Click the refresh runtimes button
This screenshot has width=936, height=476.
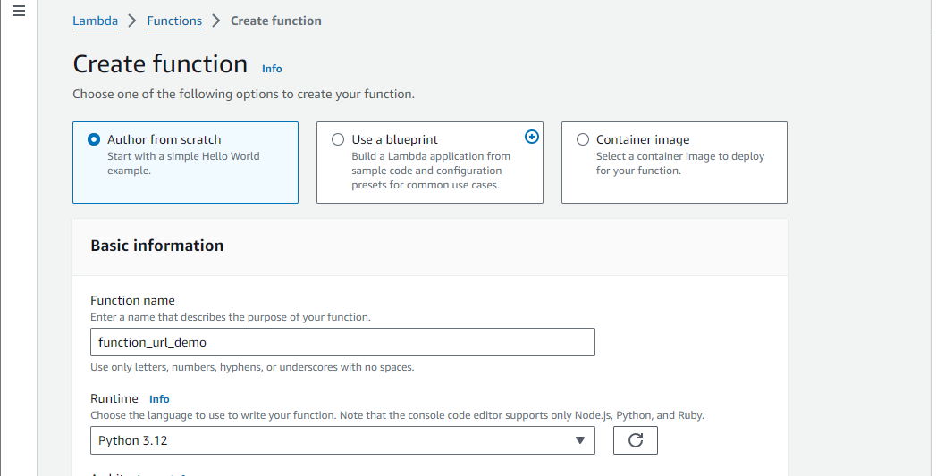[635, 440]
